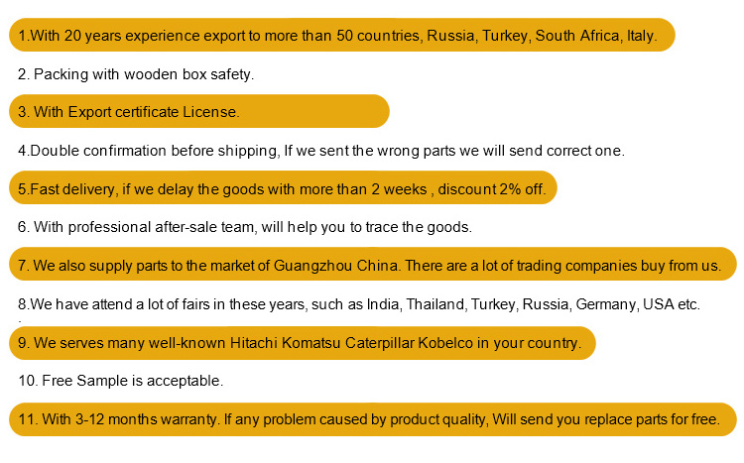744x463 pixels.
Task: Select the double confirmation before shipping line
Action: point(321,151)
